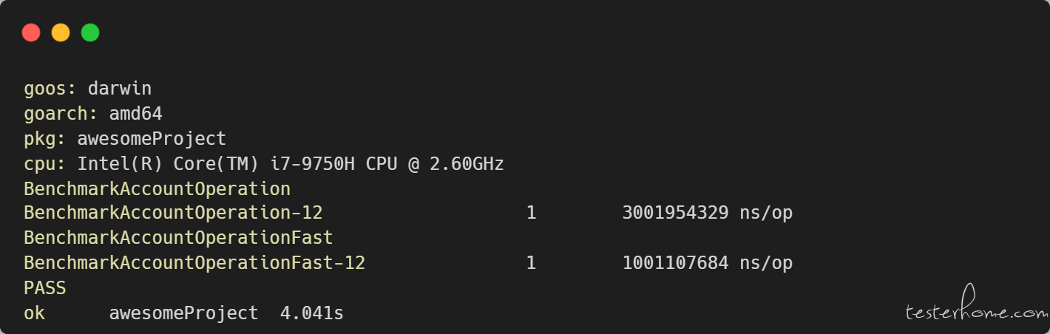Click the testerhome.com watermark
The width and height of the screenshot is (1050, 334).
coord(972,307)
